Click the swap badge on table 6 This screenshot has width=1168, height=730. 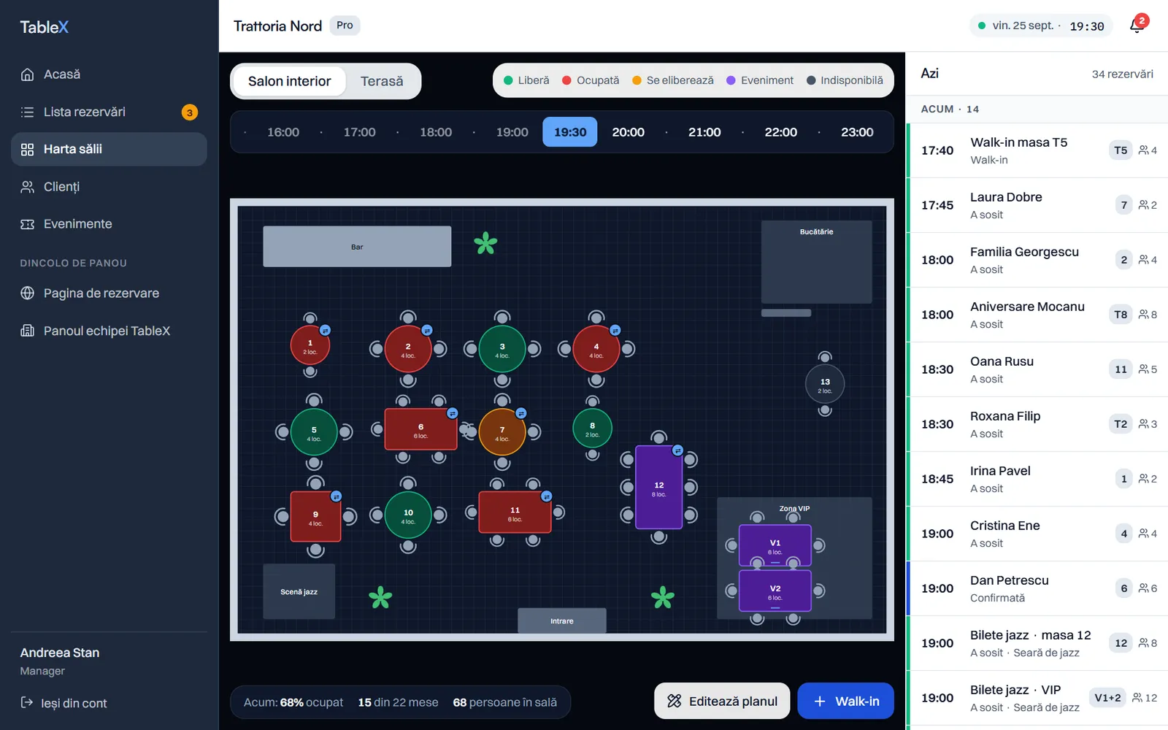coord(452,413)
